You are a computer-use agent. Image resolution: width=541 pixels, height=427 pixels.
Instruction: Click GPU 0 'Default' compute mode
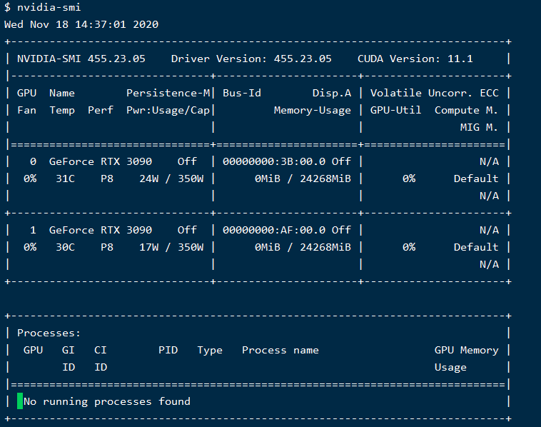(476, 179)
